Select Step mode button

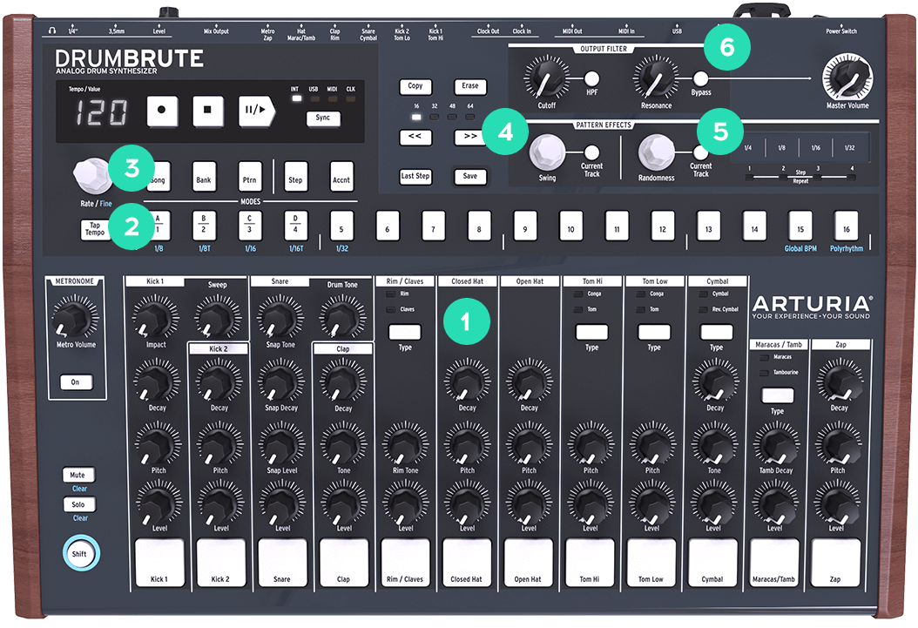pyautogui.click(x=295, y=177)
